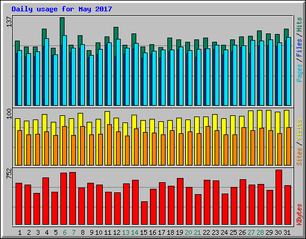This screenshot has width=306, height=239.
Task: Click the red KBytes bar for day 30
Action: pyautogui.click(x=279, y=197)
